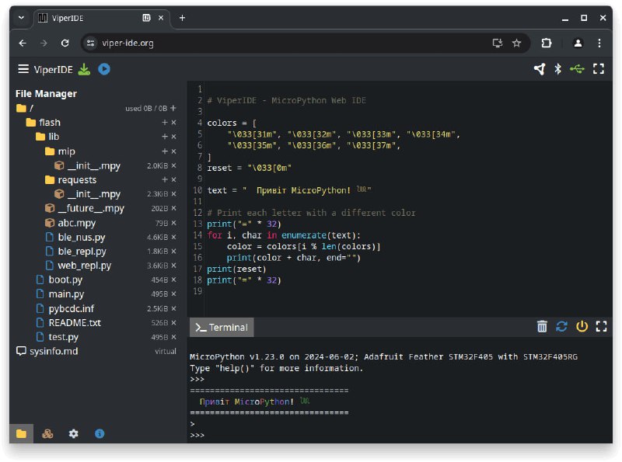
Task: Soft-reset the device from the terminal bar
Action: click(582, 327)
